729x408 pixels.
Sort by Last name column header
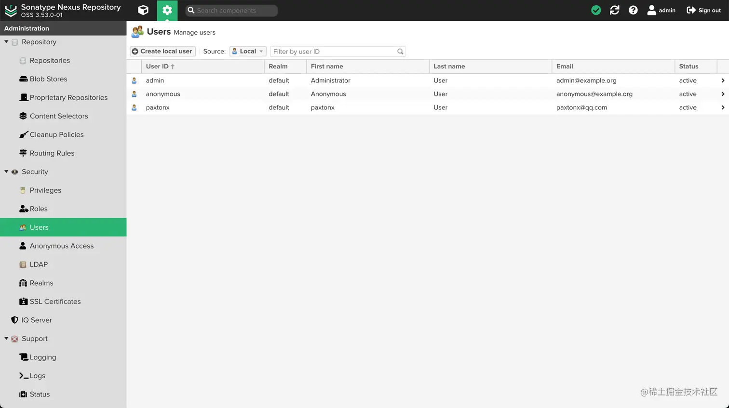tap(490, 66)
